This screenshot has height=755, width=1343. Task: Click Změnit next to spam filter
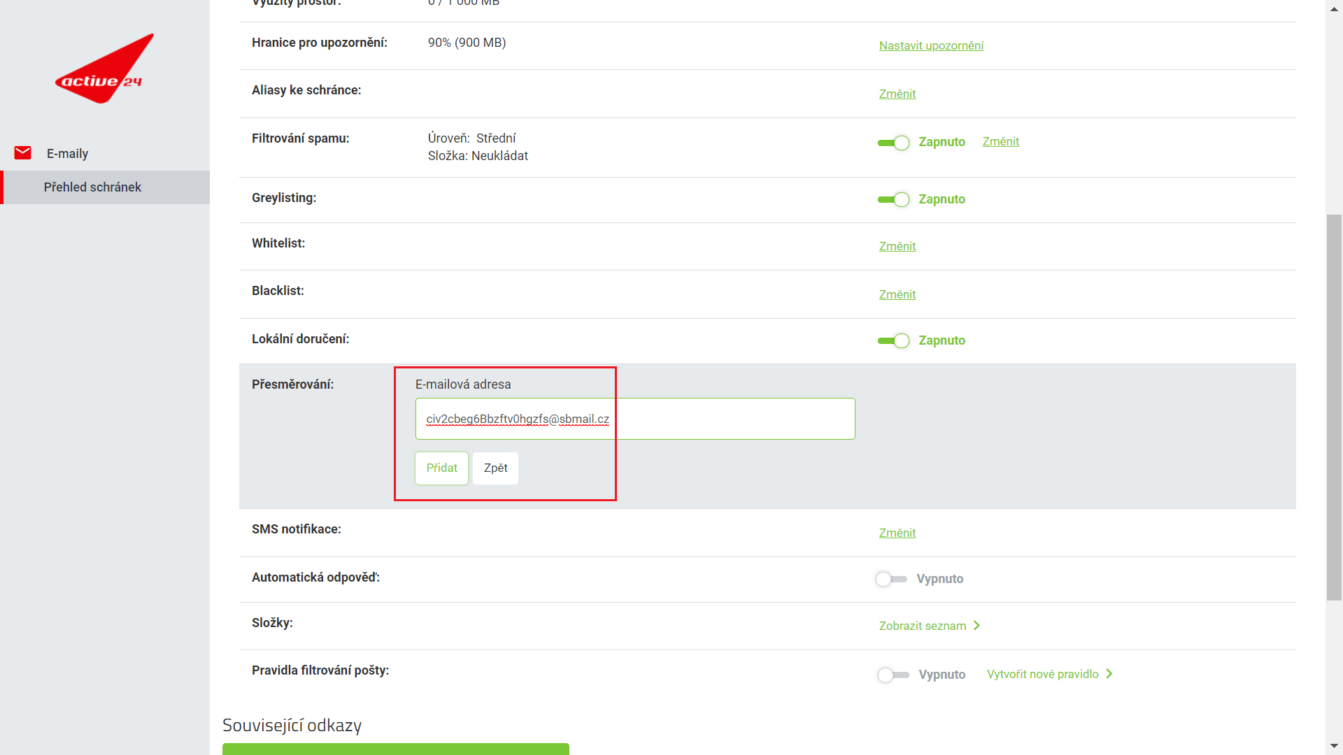coord(1000,142)
